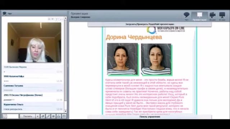Click first small font icon above chat video

pos(49,19)
